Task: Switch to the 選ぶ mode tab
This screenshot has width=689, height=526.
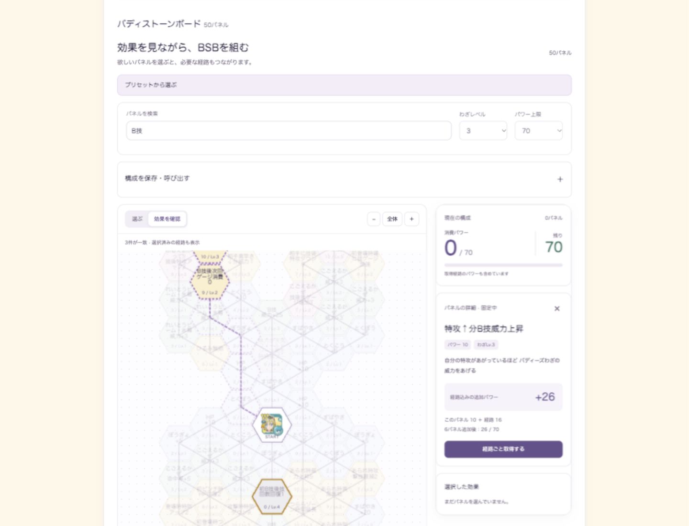Action: coord(137,219)
